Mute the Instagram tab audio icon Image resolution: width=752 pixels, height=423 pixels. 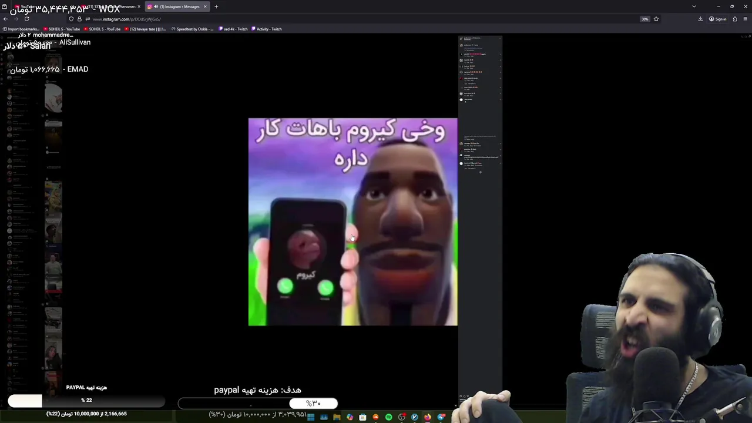click(x=156, y=6)
